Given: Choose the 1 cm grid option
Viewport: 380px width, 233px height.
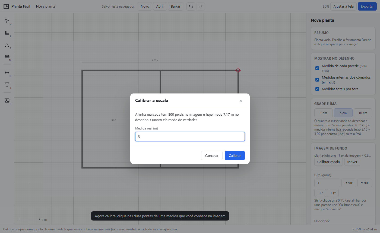Looking at the screenshot, I should (324, 113).
